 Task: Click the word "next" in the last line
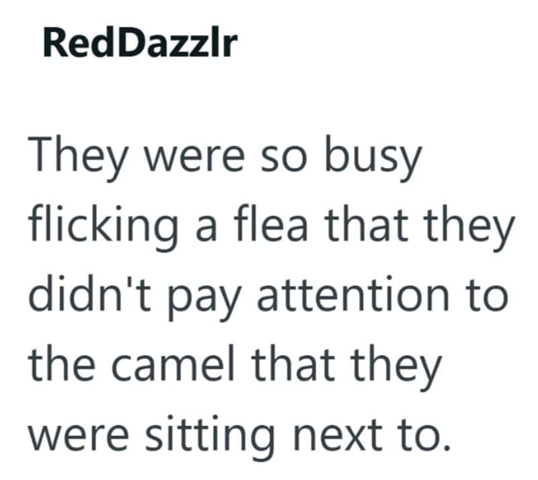338,434
